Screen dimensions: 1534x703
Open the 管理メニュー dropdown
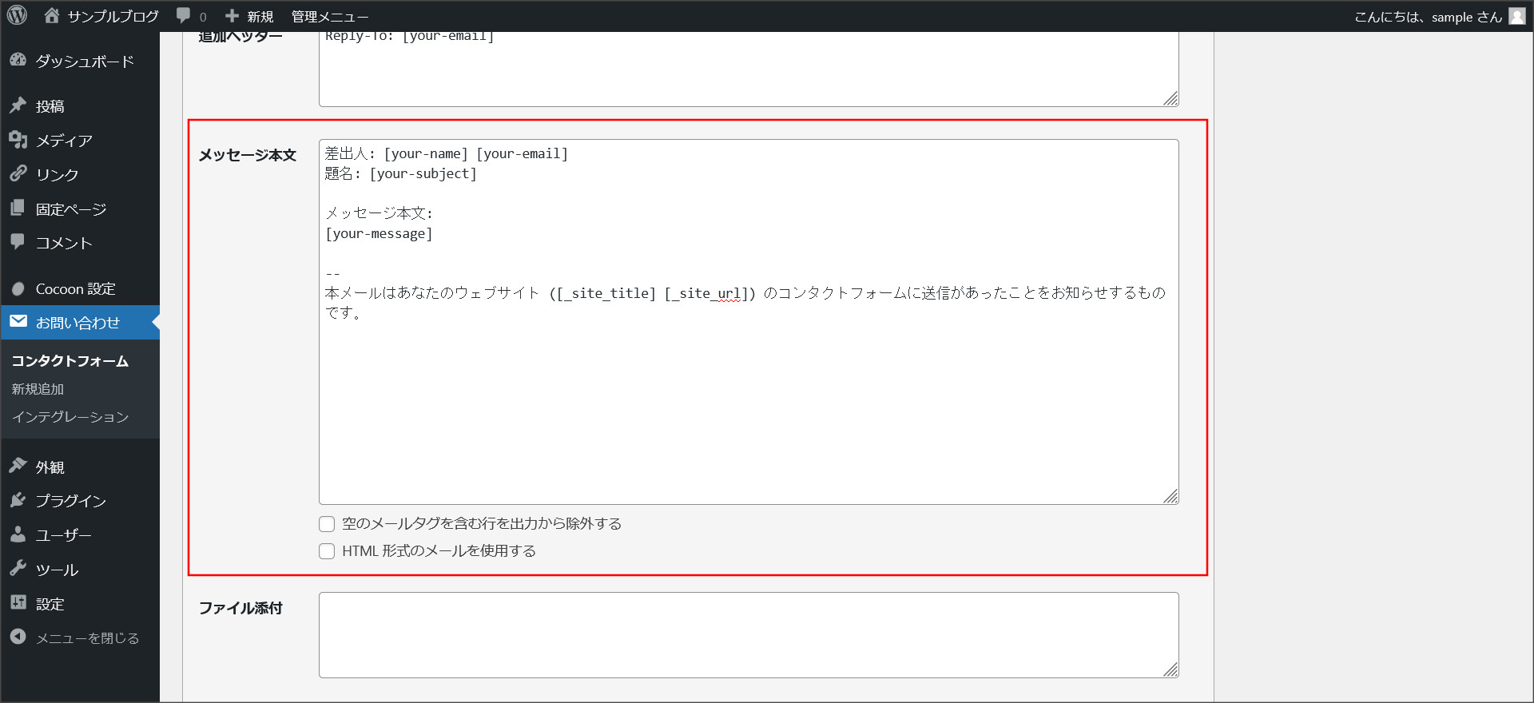329,16
